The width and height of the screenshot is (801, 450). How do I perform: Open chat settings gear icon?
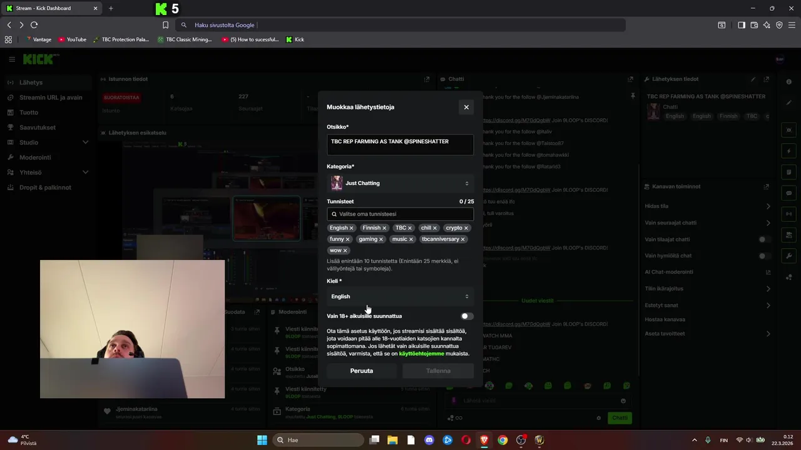pyautogui.click(x=598, y=418)
